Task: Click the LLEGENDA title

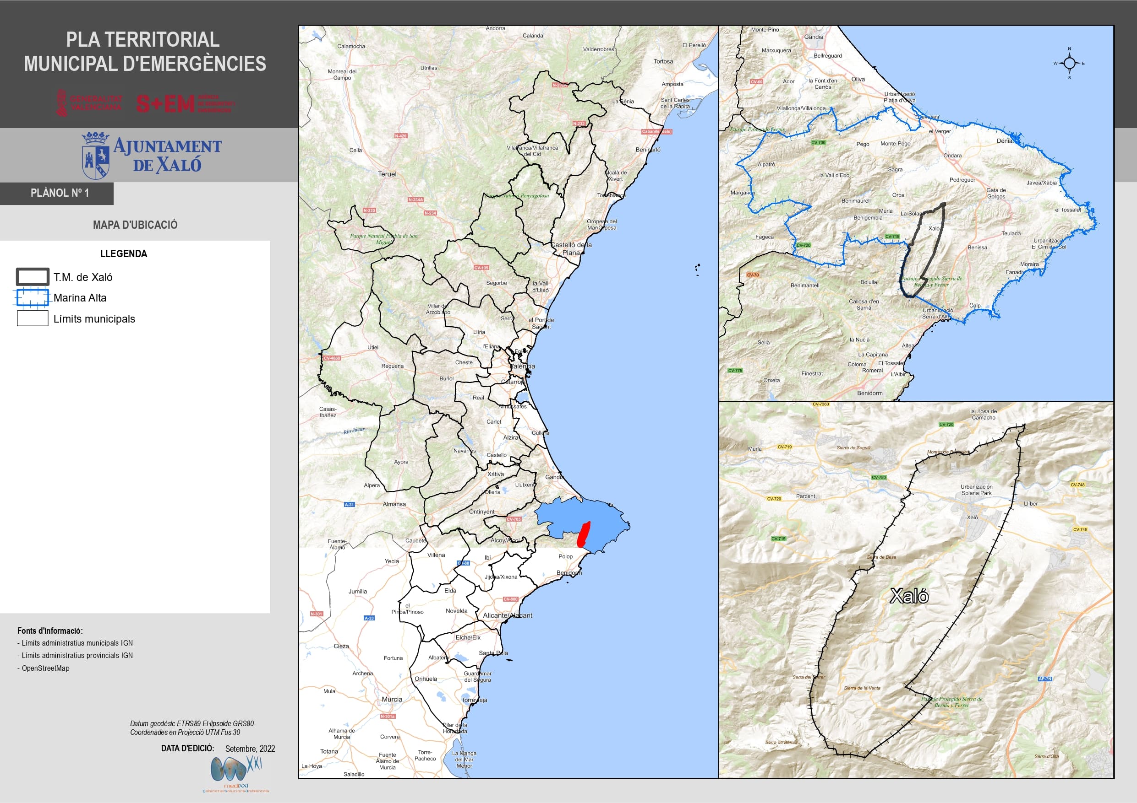Action: pos(123,254)
